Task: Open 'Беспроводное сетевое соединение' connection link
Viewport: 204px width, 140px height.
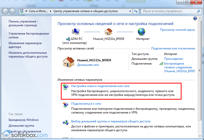Action: pyautogui.click(x=180, y=67)
